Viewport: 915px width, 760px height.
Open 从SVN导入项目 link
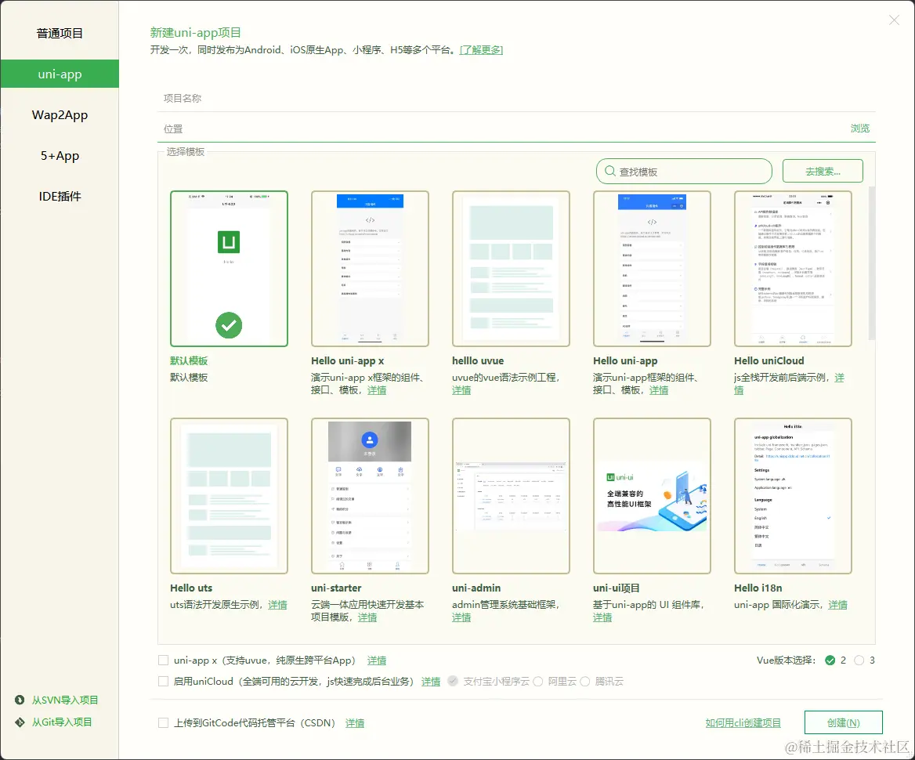coord(65,700)
